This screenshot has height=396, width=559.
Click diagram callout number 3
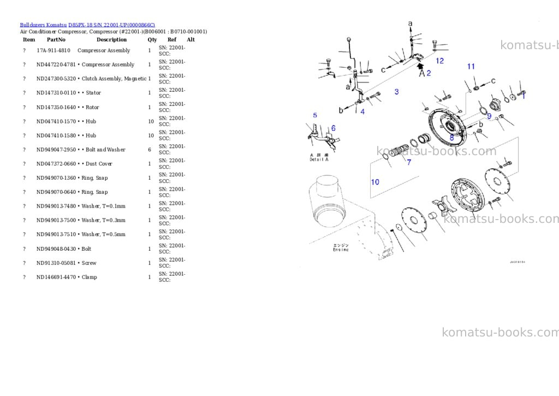[396, 92]
